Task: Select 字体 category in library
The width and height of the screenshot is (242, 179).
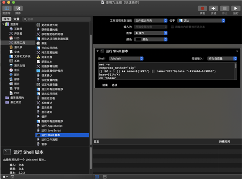Action: 15,88
